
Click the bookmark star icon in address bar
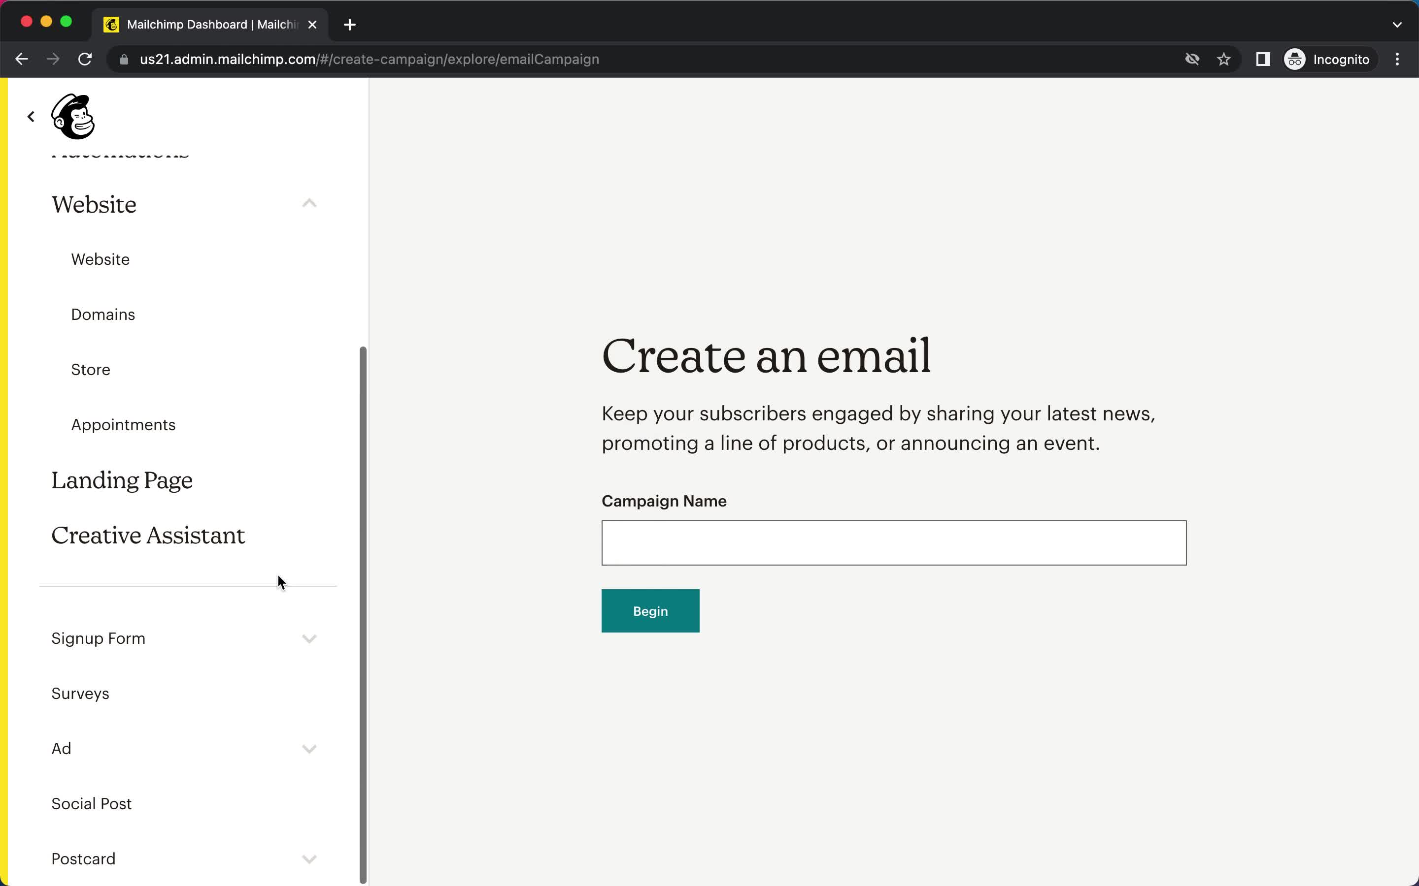pos(1225,59)
